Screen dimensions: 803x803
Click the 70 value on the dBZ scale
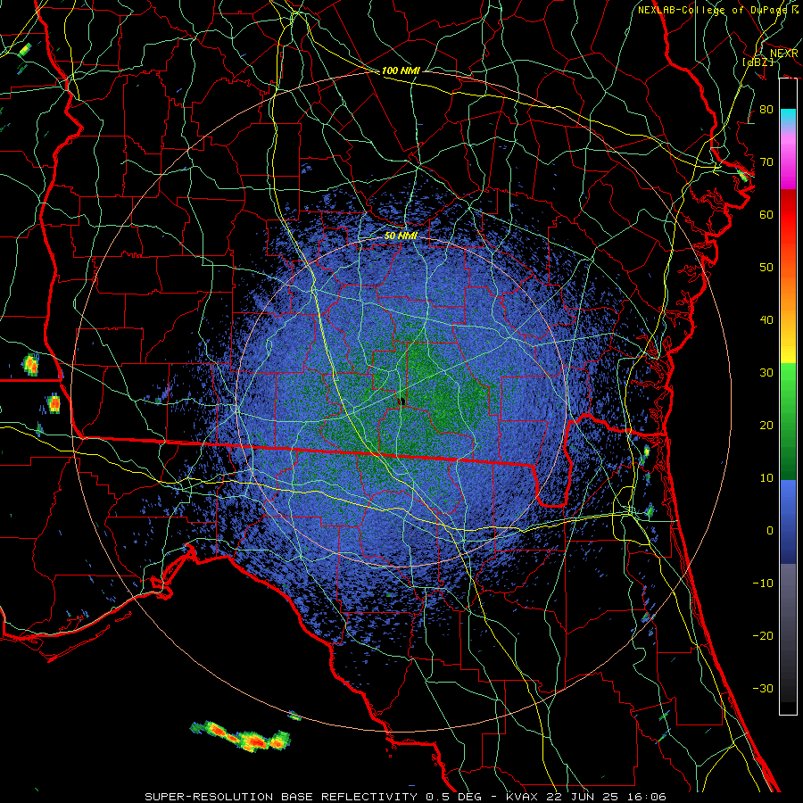(x=766, y=161)
